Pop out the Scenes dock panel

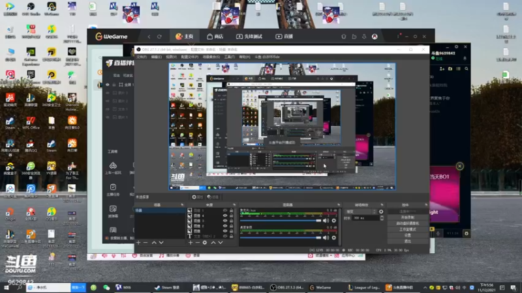point(182,205)
